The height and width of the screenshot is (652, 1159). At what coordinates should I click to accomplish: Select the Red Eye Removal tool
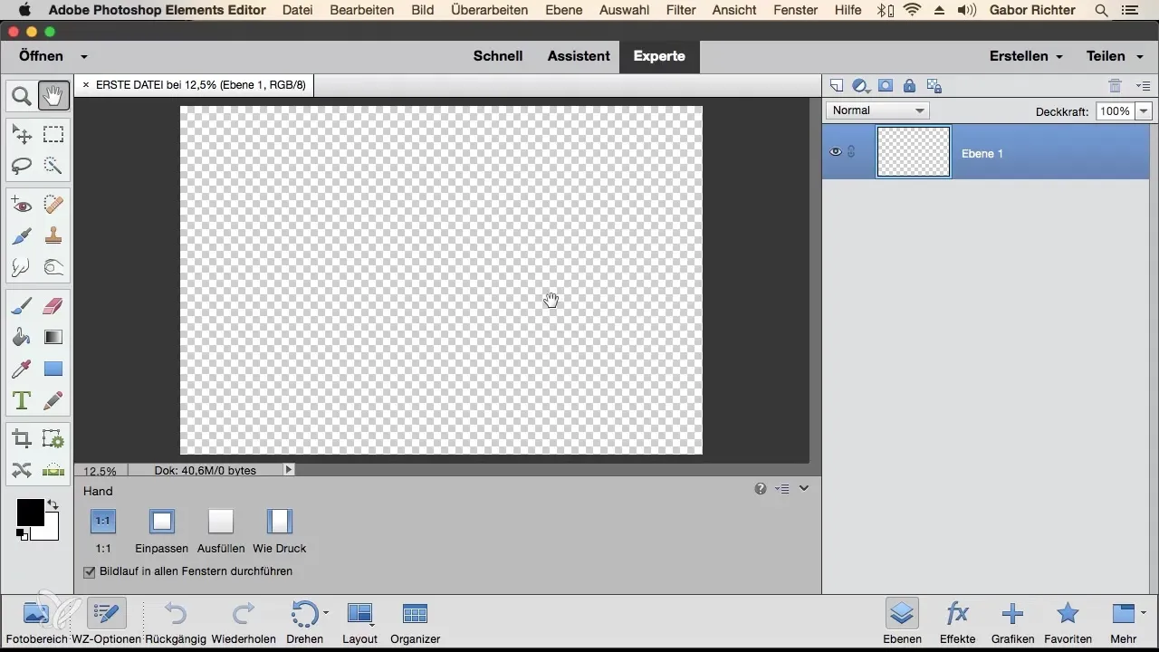(22, 206)
